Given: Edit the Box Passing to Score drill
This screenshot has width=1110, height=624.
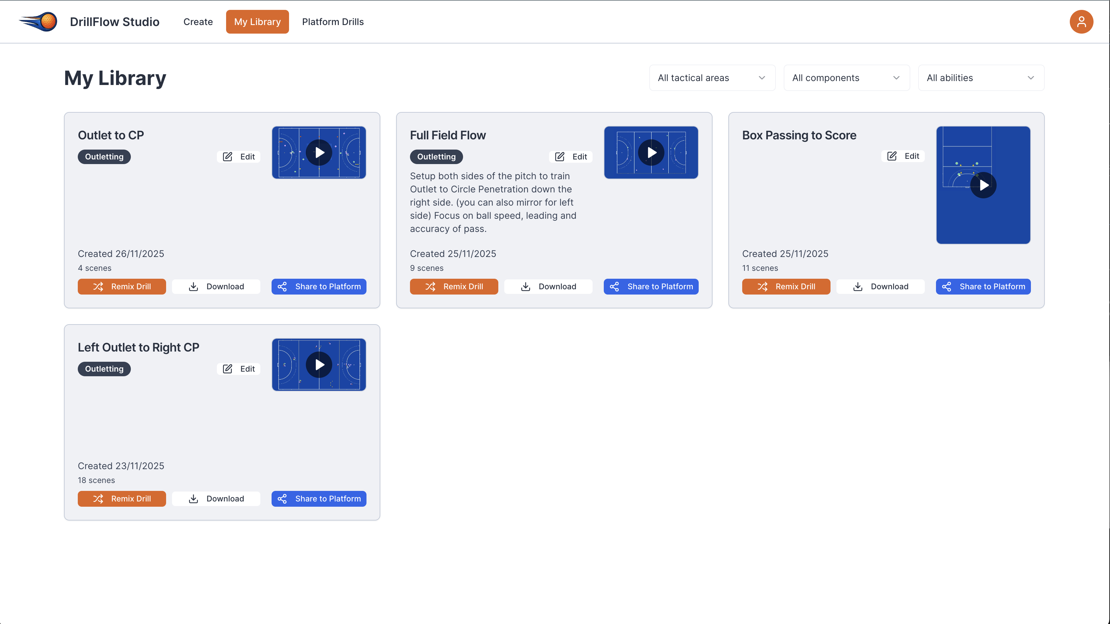Looking at the screenshot, I should click(x=903, y=156).
